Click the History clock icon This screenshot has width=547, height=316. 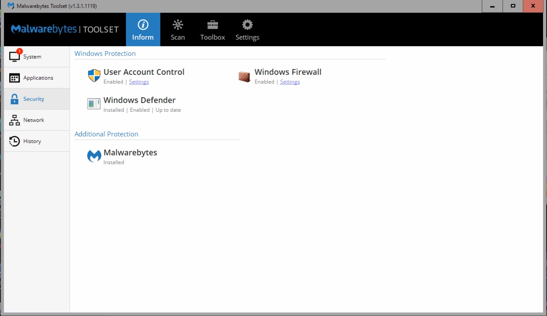pyautogui.click(x=15, y=141)
